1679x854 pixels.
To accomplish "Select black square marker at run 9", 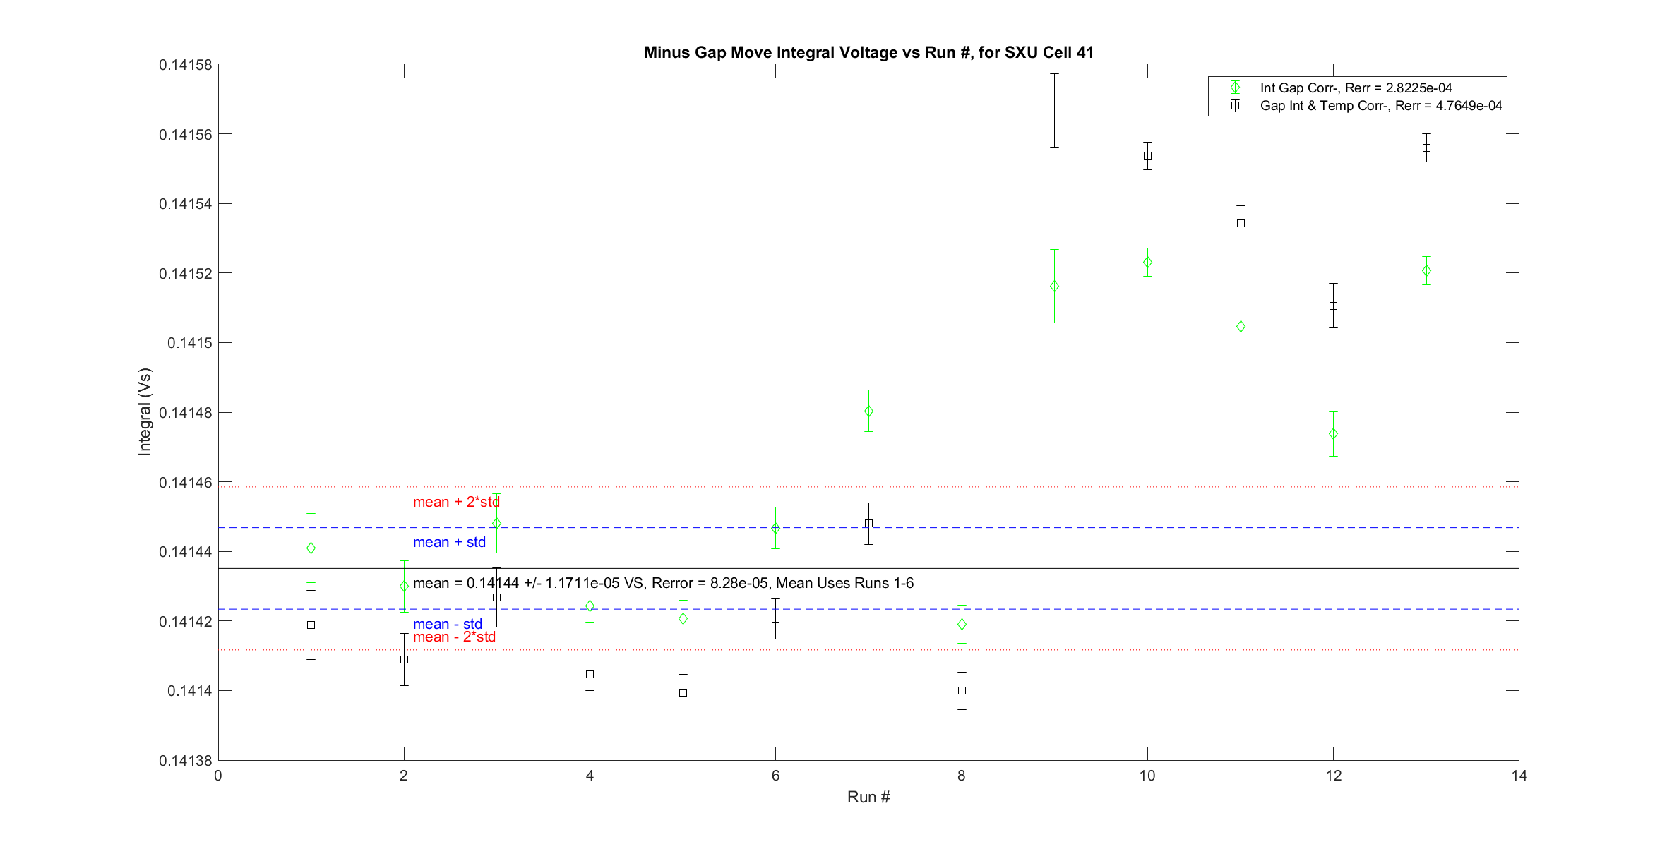I will [1054, 110].
